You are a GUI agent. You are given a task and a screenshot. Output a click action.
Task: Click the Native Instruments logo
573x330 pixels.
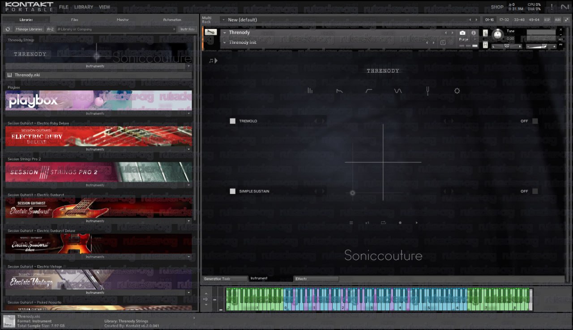point(565,7)
